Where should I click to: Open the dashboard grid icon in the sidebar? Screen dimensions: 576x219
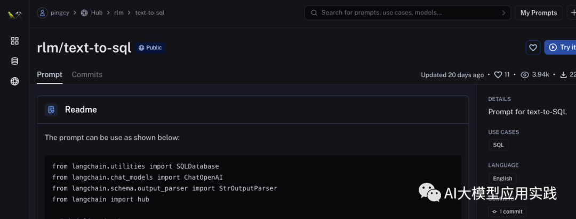pos(15,41)
